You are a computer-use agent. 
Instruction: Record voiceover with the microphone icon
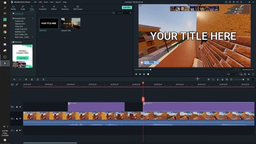tap(218, 79)
